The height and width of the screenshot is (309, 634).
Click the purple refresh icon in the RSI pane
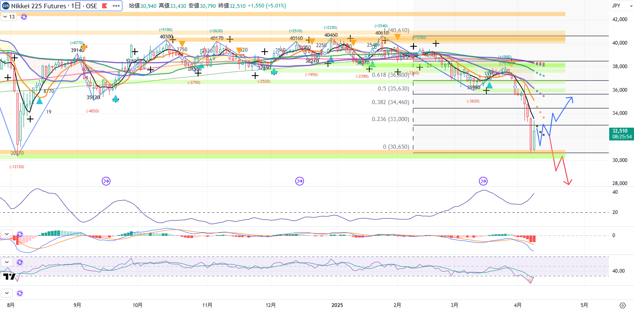pyautogui.click(x=19, y=262)
